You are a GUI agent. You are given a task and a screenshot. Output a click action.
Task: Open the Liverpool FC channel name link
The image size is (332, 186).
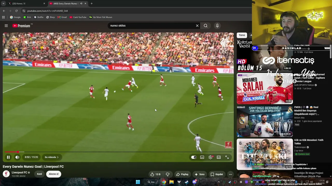point(19,173)
